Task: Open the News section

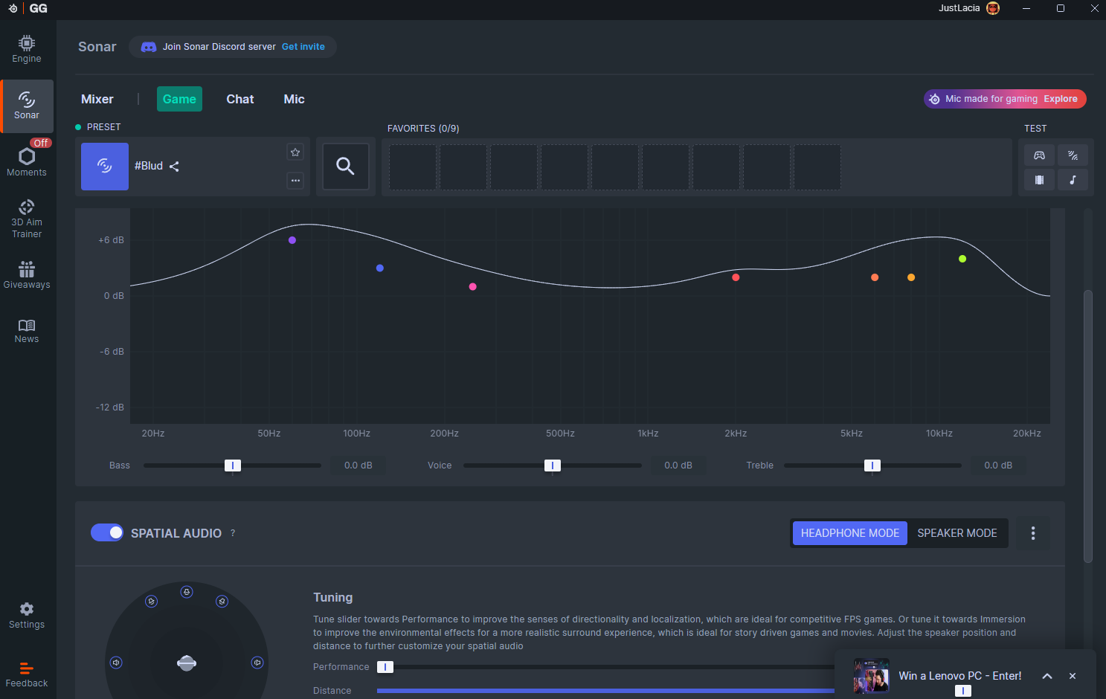Action: (x=27, y=331)
